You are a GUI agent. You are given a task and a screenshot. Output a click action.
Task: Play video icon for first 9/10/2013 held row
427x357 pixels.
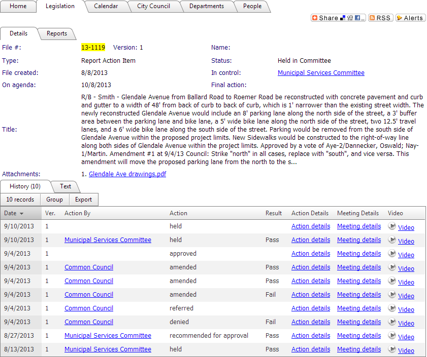click(x=392, y=226)
